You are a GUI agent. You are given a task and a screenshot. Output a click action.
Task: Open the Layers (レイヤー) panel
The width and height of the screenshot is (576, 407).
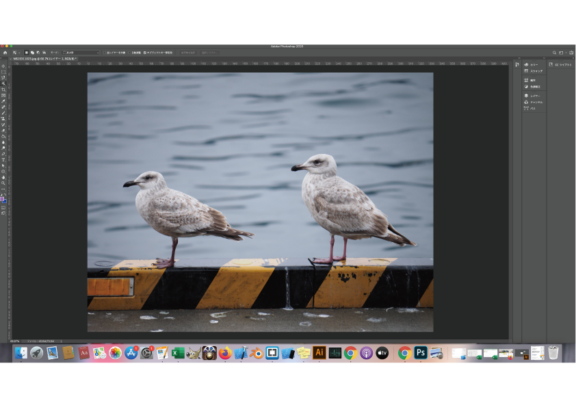point(534,96)
